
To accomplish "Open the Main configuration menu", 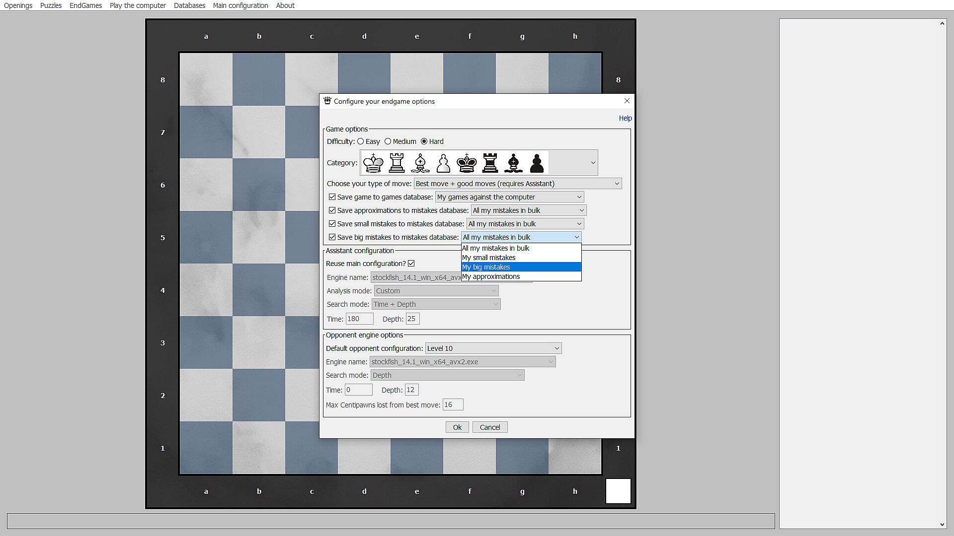I will [240, 5].
